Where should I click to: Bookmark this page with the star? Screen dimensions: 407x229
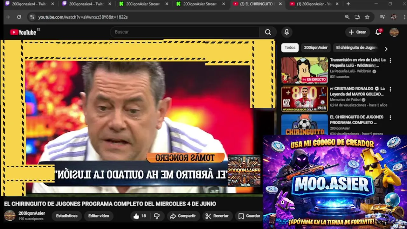[367, 17]
